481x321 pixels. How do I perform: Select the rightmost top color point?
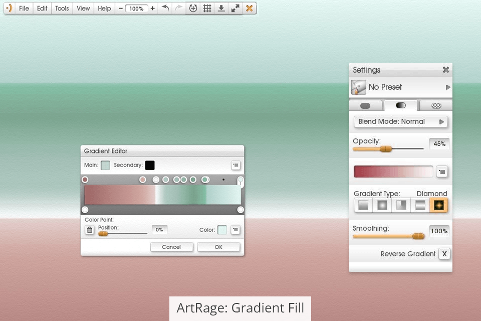tap(241, 180)
